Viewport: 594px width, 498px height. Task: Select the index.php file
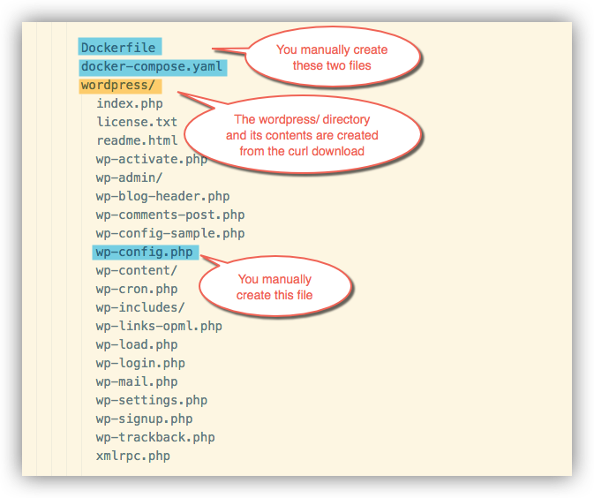point(129,103)
